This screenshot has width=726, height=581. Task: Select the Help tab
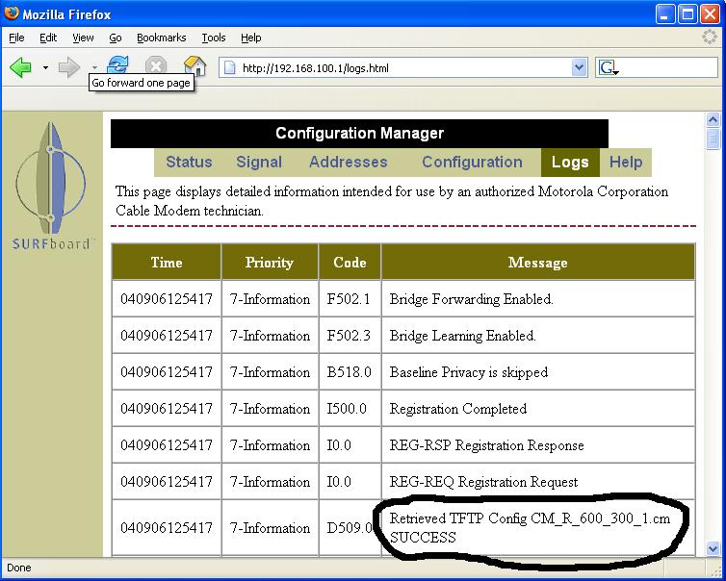coord(626,163)
